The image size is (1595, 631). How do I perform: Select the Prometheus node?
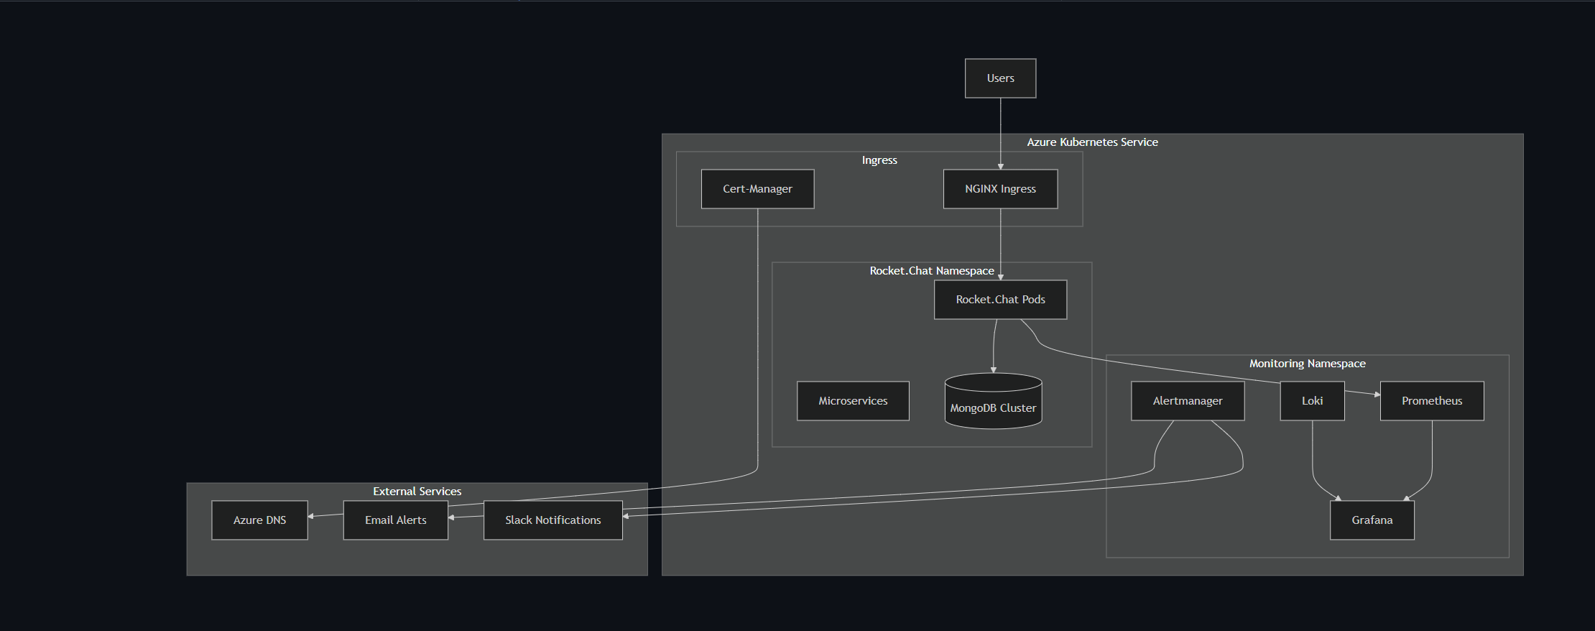[1432, 401]
